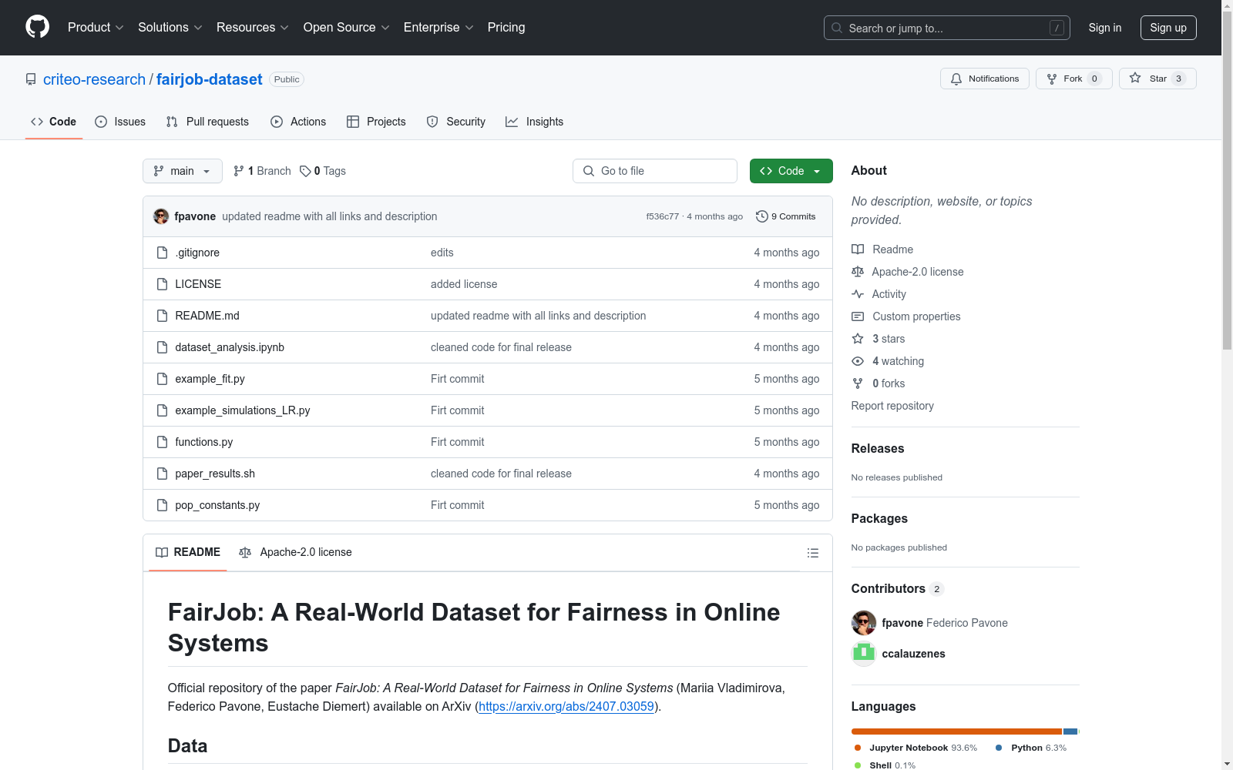
Task: Click the eye icon beside 4 watching
Action: click(x=858, y=361)
